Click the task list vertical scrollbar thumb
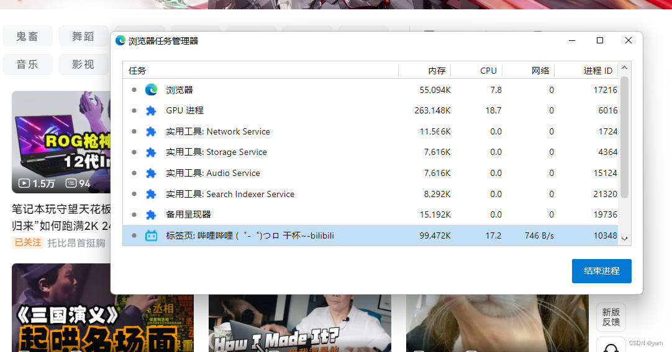This screenshot has height=352, width=672. (x=624, y=138)
